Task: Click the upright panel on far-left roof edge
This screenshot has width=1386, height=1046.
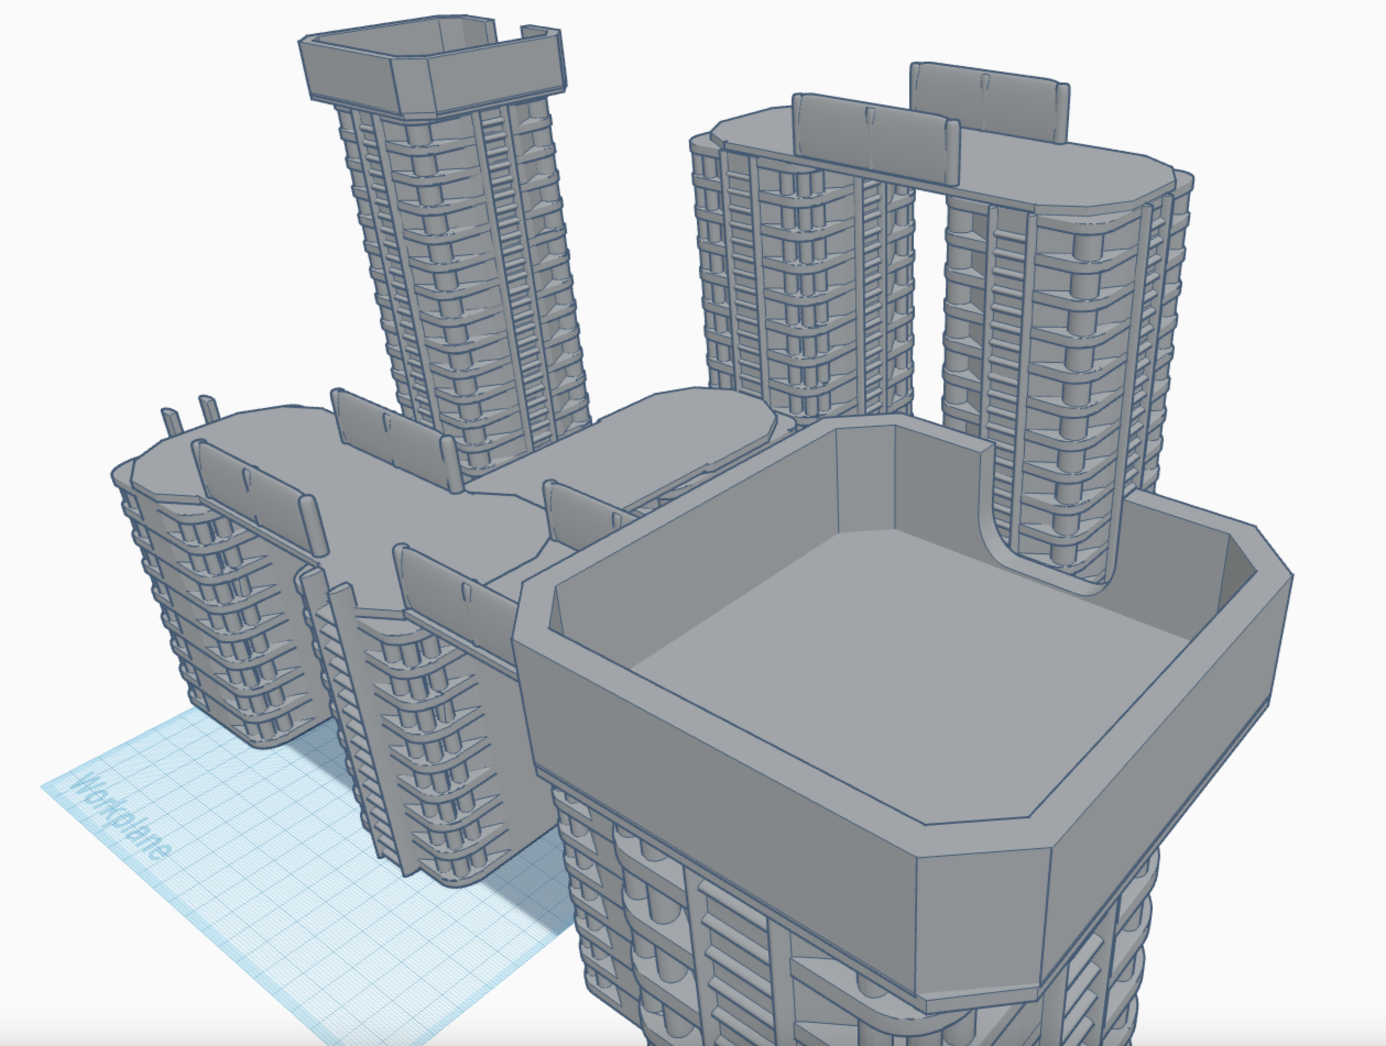Action: point(257,494)
